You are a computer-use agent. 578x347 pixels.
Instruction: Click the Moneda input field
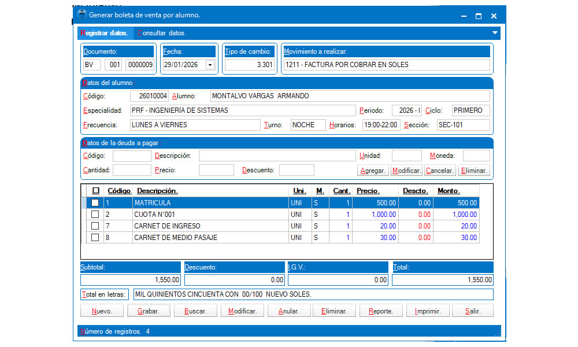pyautogui.click(x=476, y=156)
